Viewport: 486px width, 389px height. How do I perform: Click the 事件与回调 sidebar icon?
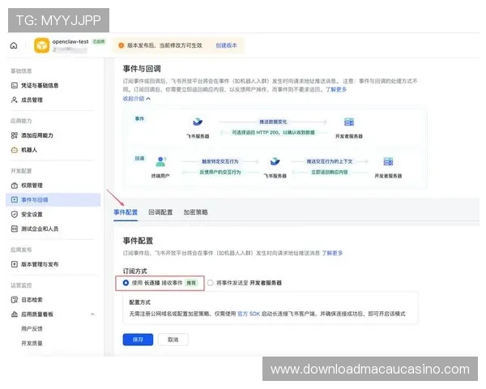(x=15, y=200)
